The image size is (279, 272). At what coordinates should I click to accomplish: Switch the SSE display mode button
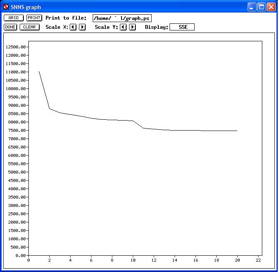pos(182,27)
